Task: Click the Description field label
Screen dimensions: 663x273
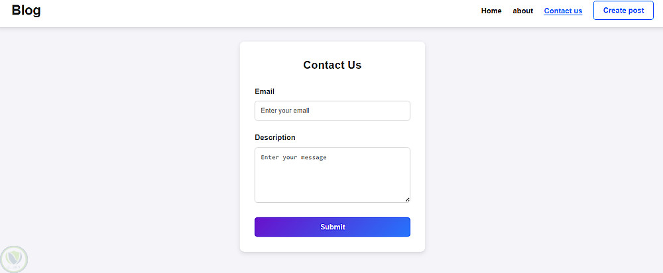Action: 275,137
